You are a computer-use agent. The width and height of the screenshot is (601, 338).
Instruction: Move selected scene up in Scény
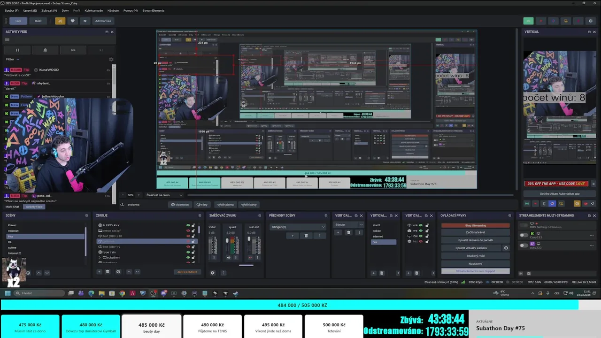point(39,273)
